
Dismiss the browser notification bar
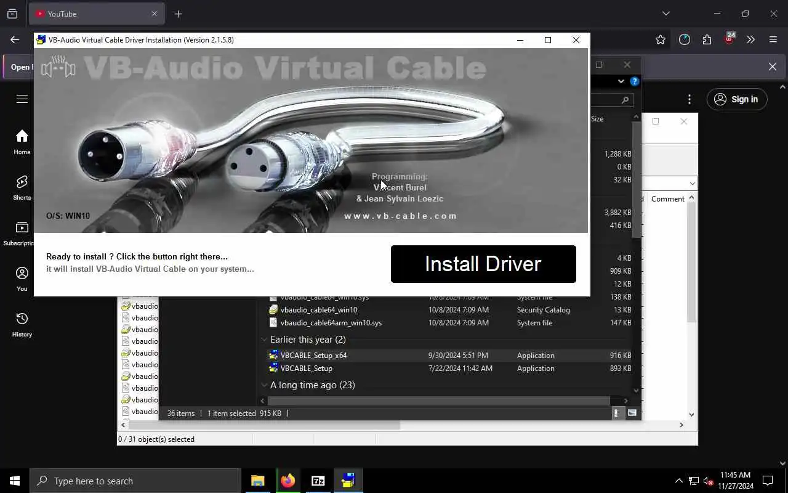point(773,67)
